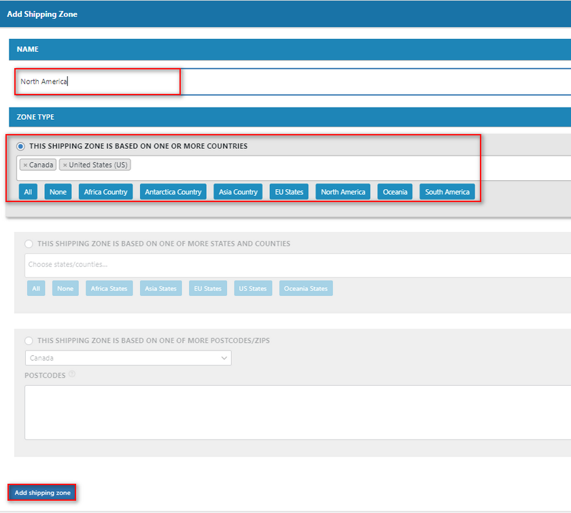Click None under the countries field
The width and height of the screenshot is (571, 513).
point(58,192)
